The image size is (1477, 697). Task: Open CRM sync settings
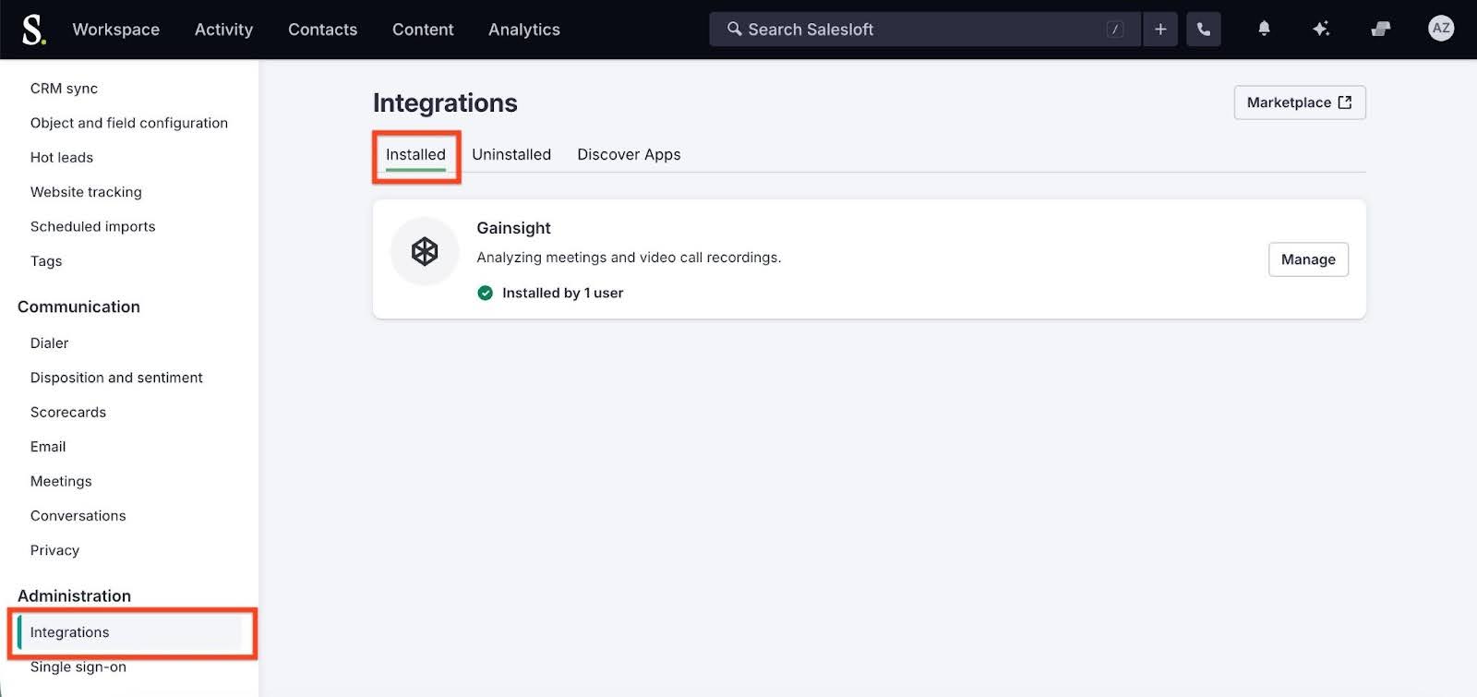click(x=64, y=89)
